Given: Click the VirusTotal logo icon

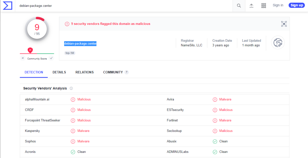Looking at the screenshot, I should coord(8,5).
